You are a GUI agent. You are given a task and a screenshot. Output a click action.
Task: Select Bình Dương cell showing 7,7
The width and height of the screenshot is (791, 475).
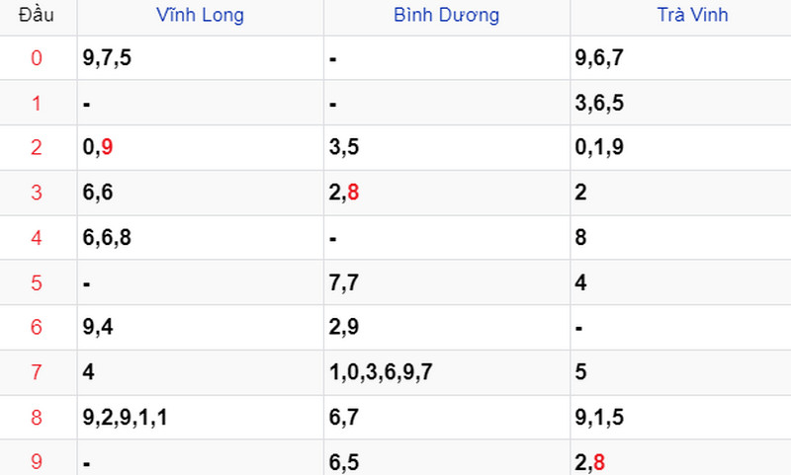pos(343,282)
